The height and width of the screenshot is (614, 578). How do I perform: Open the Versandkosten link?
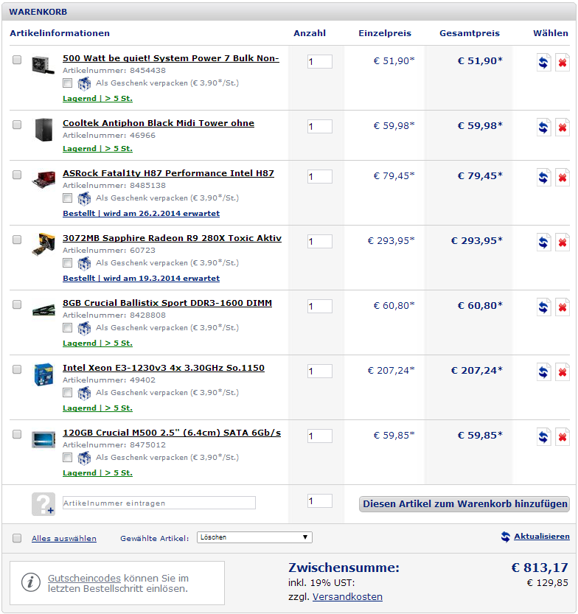[347, 597]
